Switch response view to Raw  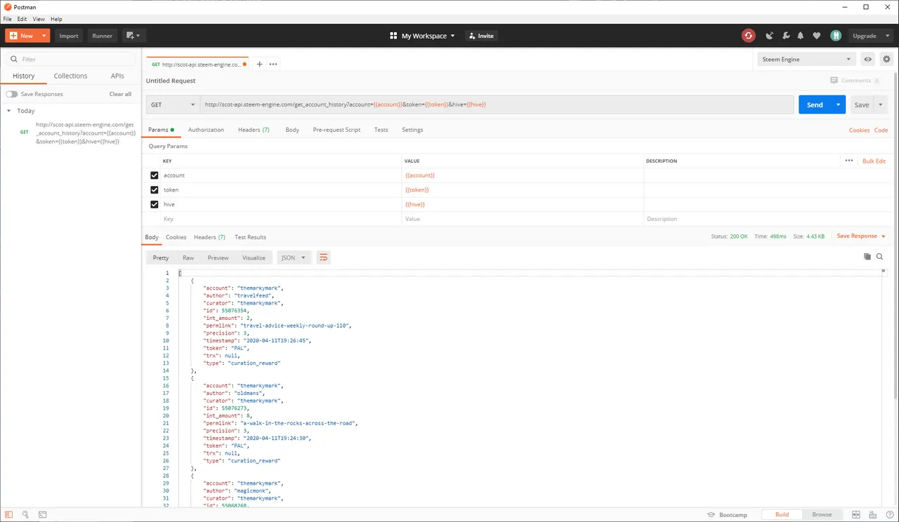click(188, 257)
